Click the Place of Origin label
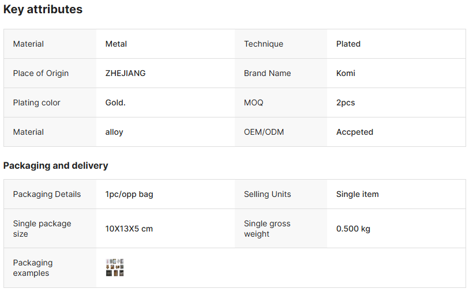 (x=41, y=73)
